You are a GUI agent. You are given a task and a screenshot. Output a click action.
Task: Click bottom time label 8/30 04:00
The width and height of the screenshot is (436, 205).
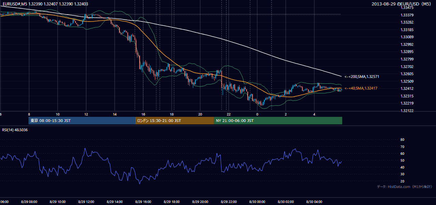tap(314, 202)
